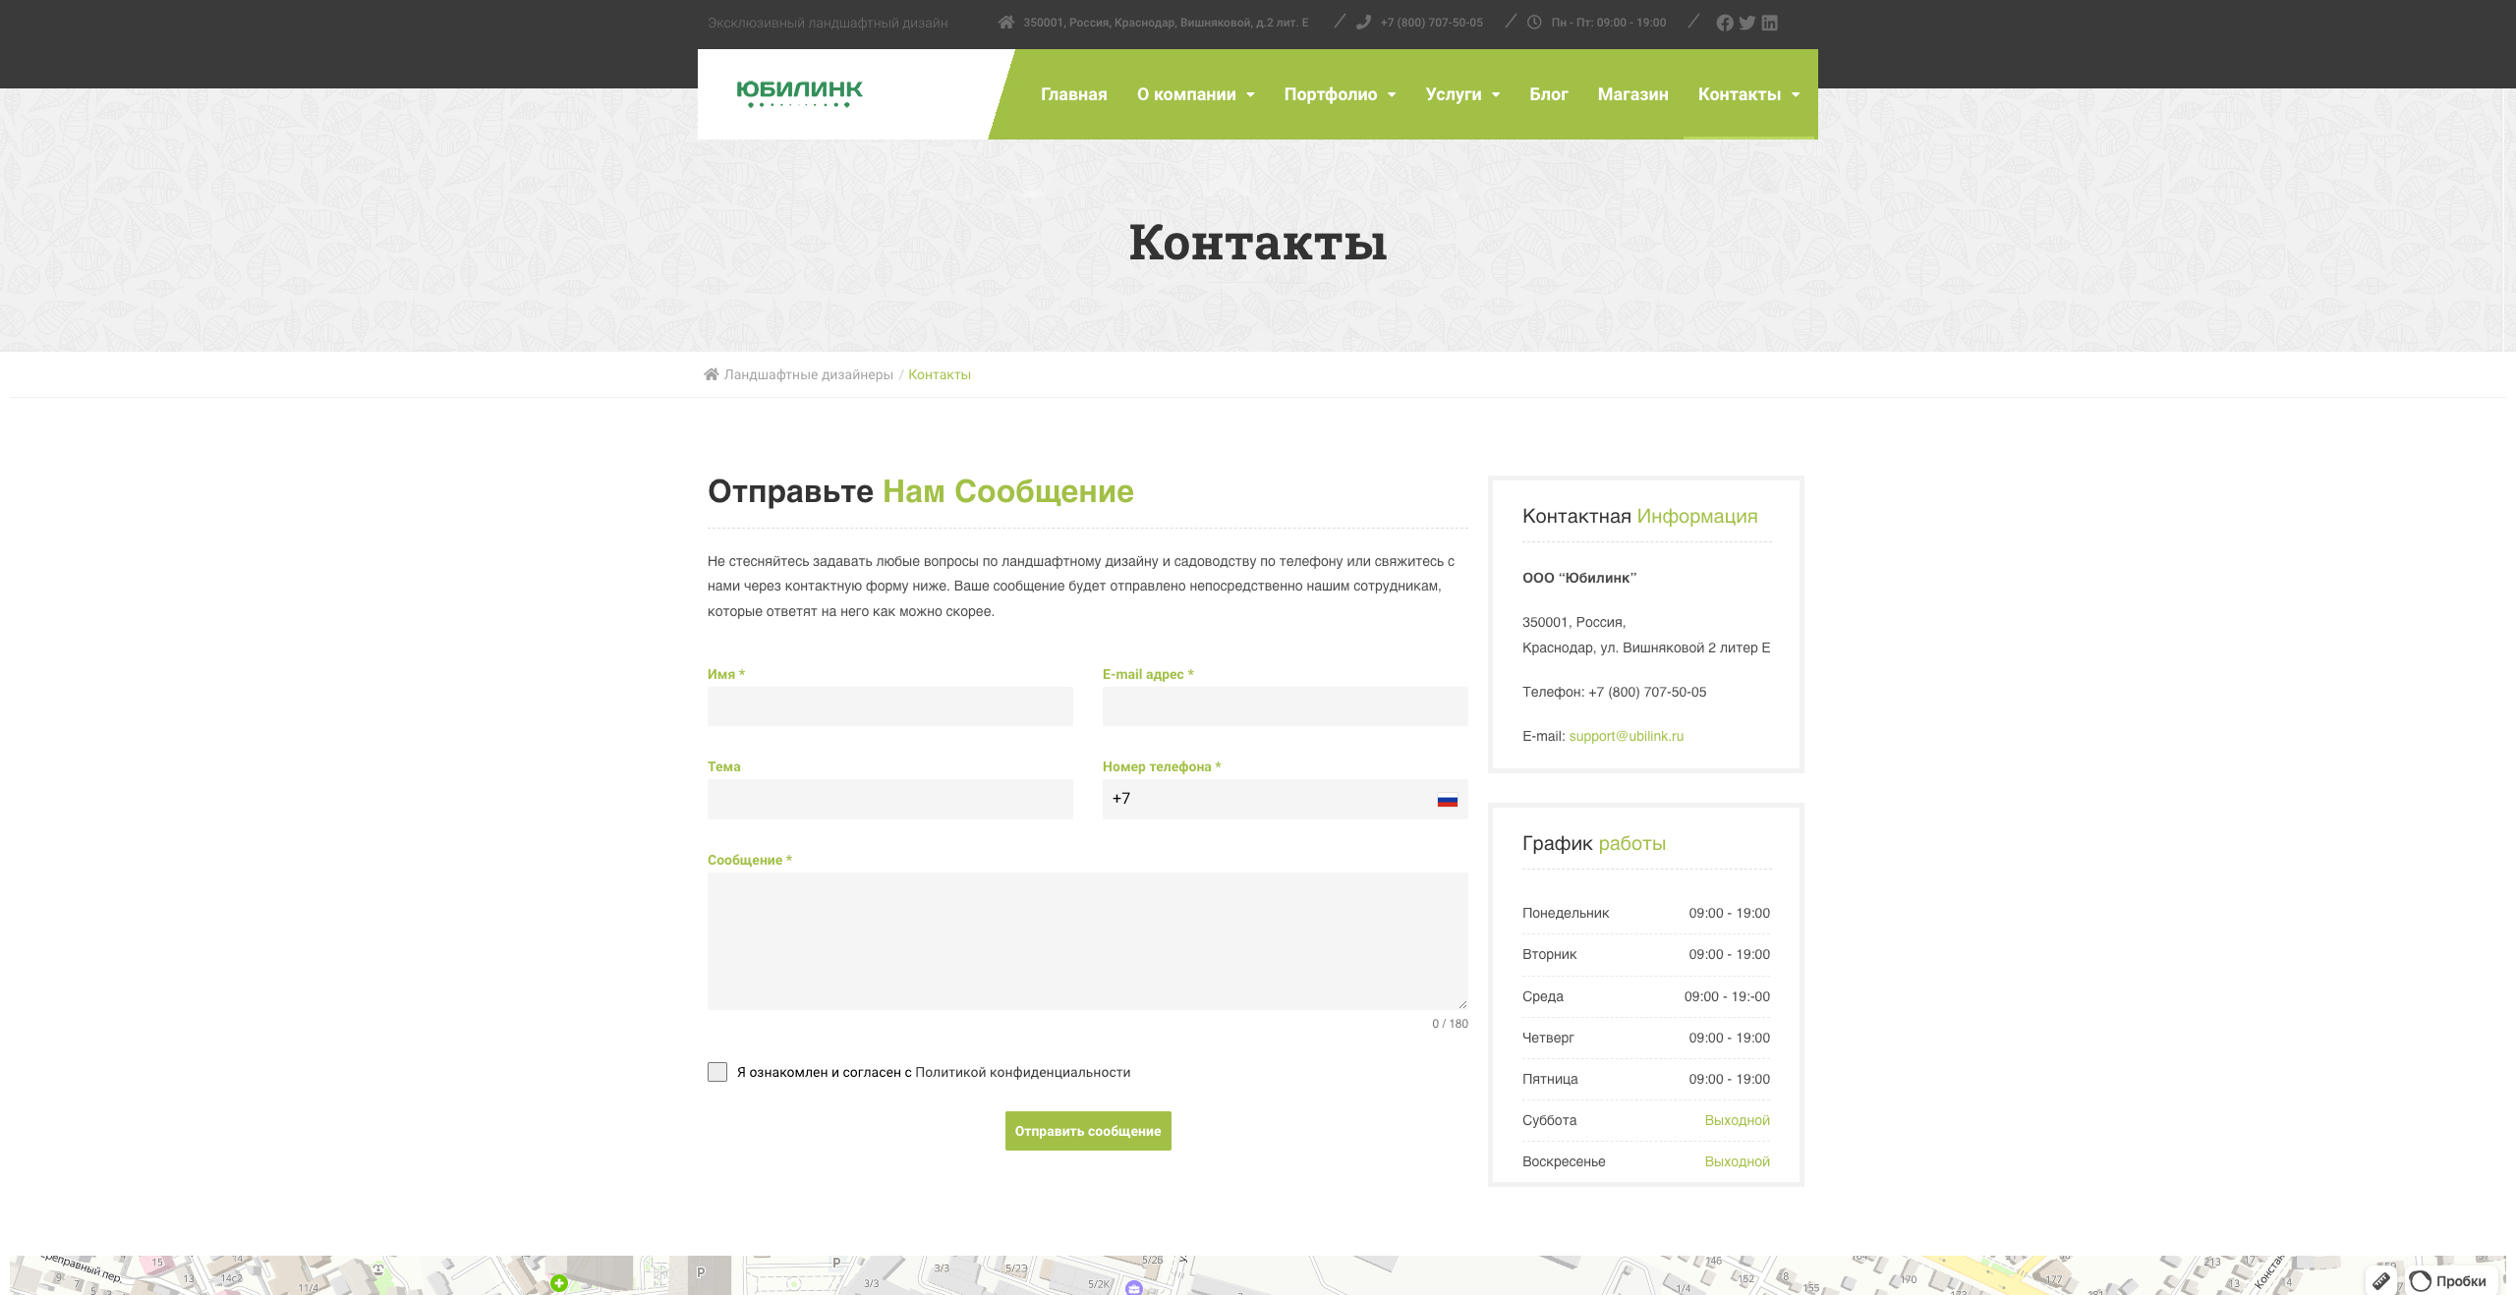
Task: Click the phone icon in top bar
Action: (1363, 23)
